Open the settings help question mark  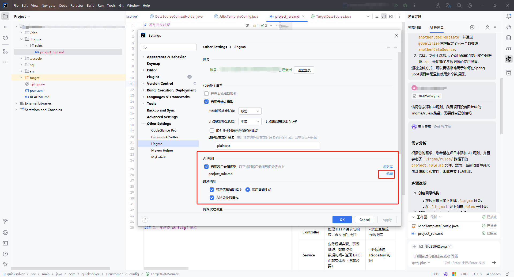click(145, 220)
